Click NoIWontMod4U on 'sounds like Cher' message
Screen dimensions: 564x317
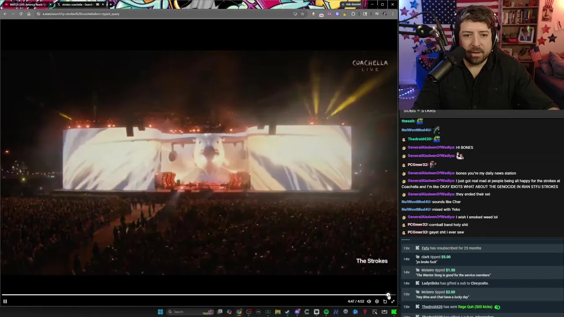(416, 202)
